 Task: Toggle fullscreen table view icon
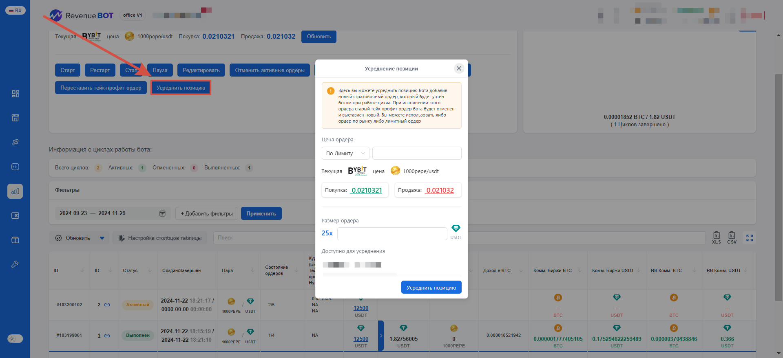click(750, 237)
